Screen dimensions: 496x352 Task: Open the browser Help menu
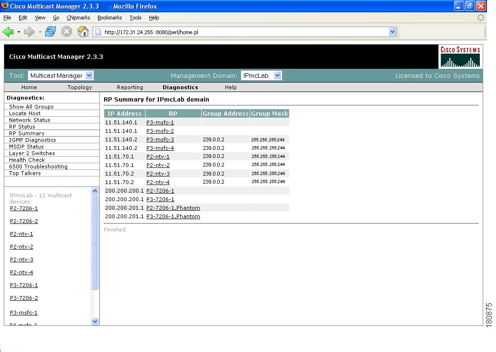pos(154,18)
